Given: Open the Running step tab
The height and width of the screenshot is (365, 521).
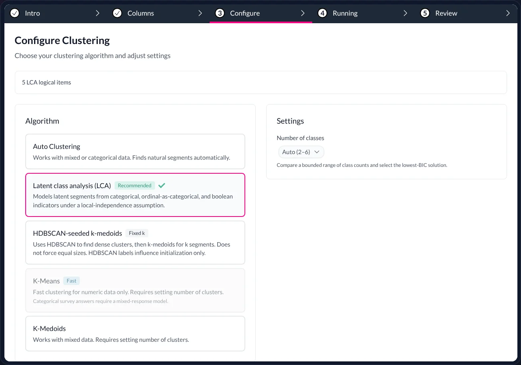Looking at the screenshot, I should (x=363, y=13).
